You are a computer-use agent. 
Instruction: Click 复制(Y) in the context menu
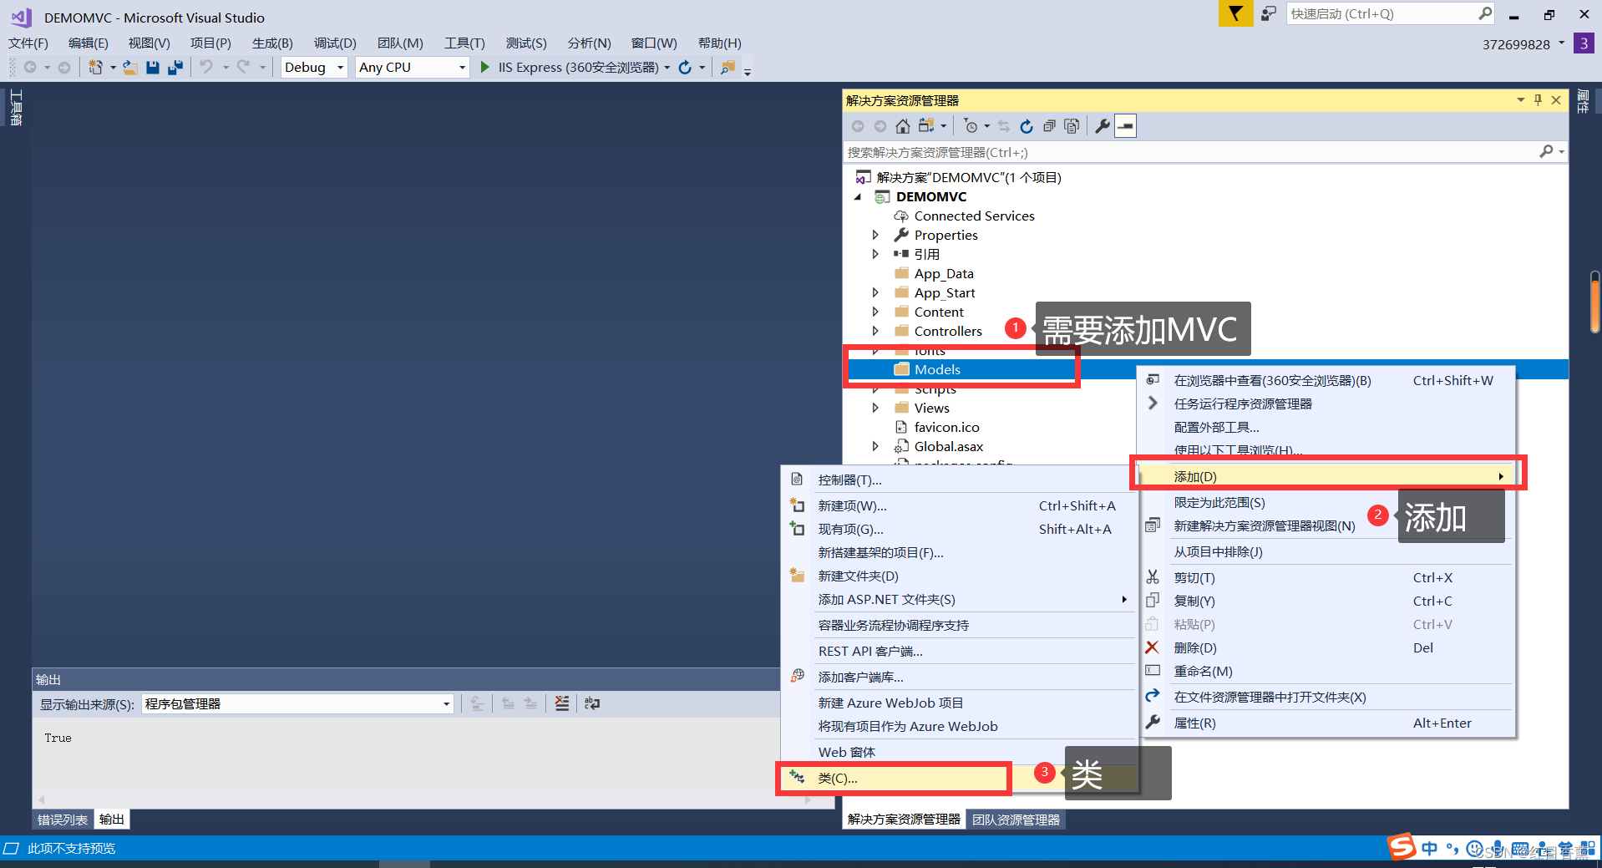(x=1327, y=601)
